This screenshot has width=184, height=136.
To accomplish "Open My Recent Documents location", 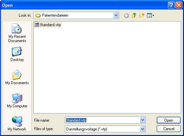I will [x=17, y=33].
